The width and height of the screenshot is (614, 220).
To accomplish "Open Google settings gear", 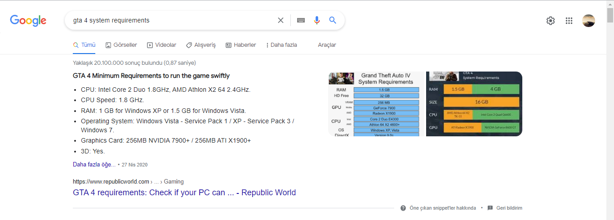I will [551, 20].
